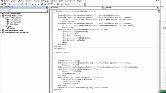Place cursor on 'Sub Vert500()' line
Viewport: 166px width, 93px height.
click(60, 48)
